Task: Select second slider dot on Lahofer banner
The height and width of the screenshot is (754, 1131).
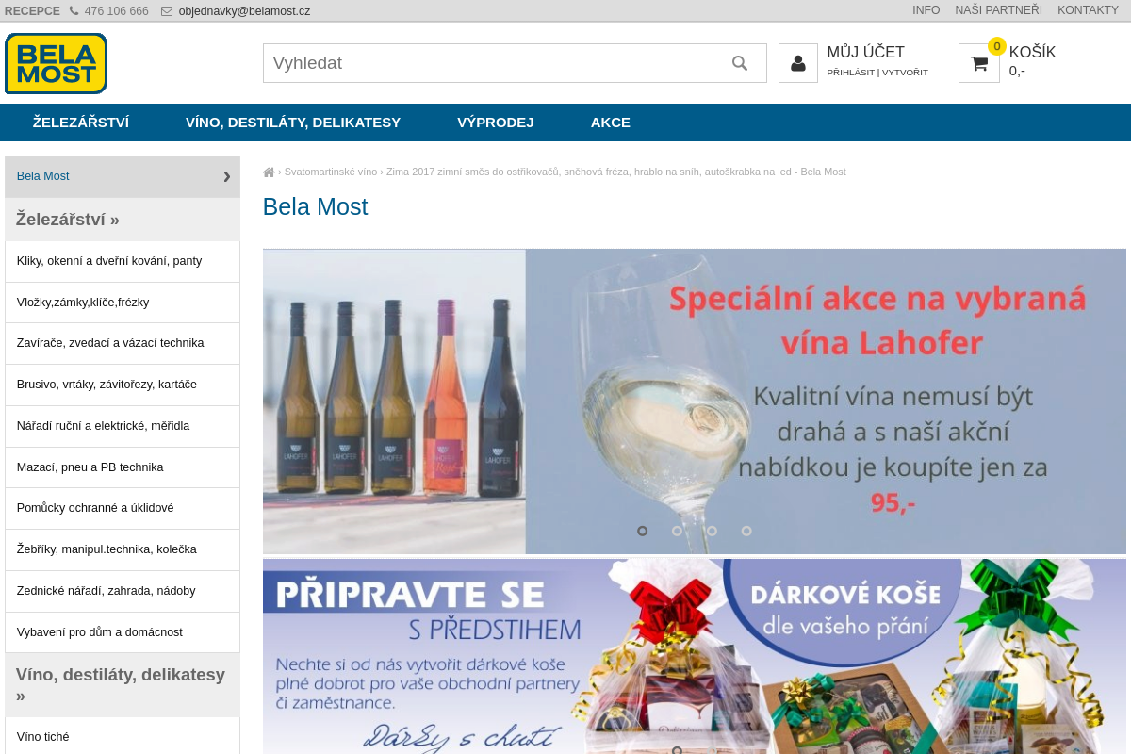Action: coord(677,531)
